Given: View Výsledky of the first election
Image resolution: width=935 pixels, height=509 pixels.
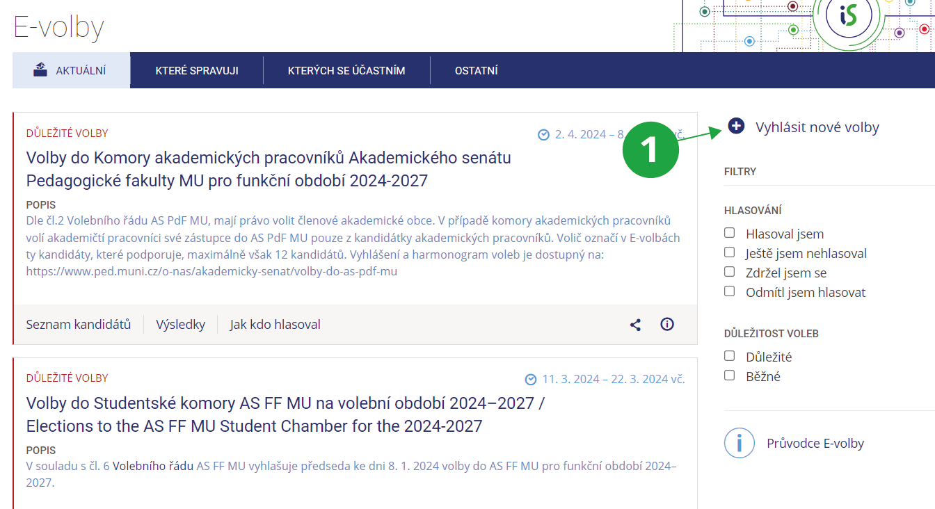Looking at the screenshot, I should click(180, 325).
